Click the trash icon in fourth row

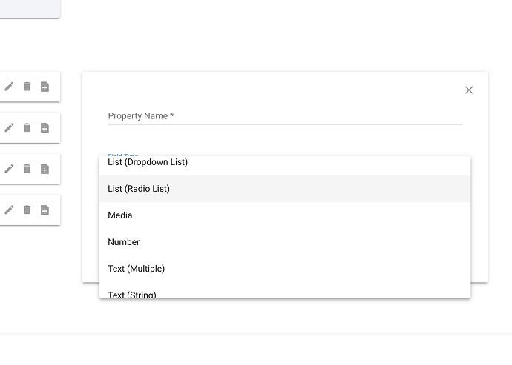[27, 210]
